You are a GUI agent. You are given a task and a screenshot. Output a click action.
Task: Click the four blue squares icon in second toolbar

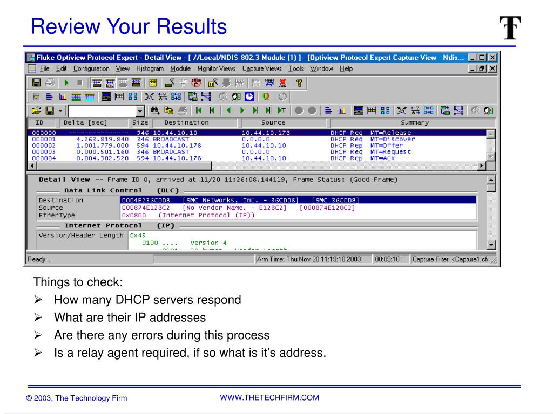pos(133,96)
